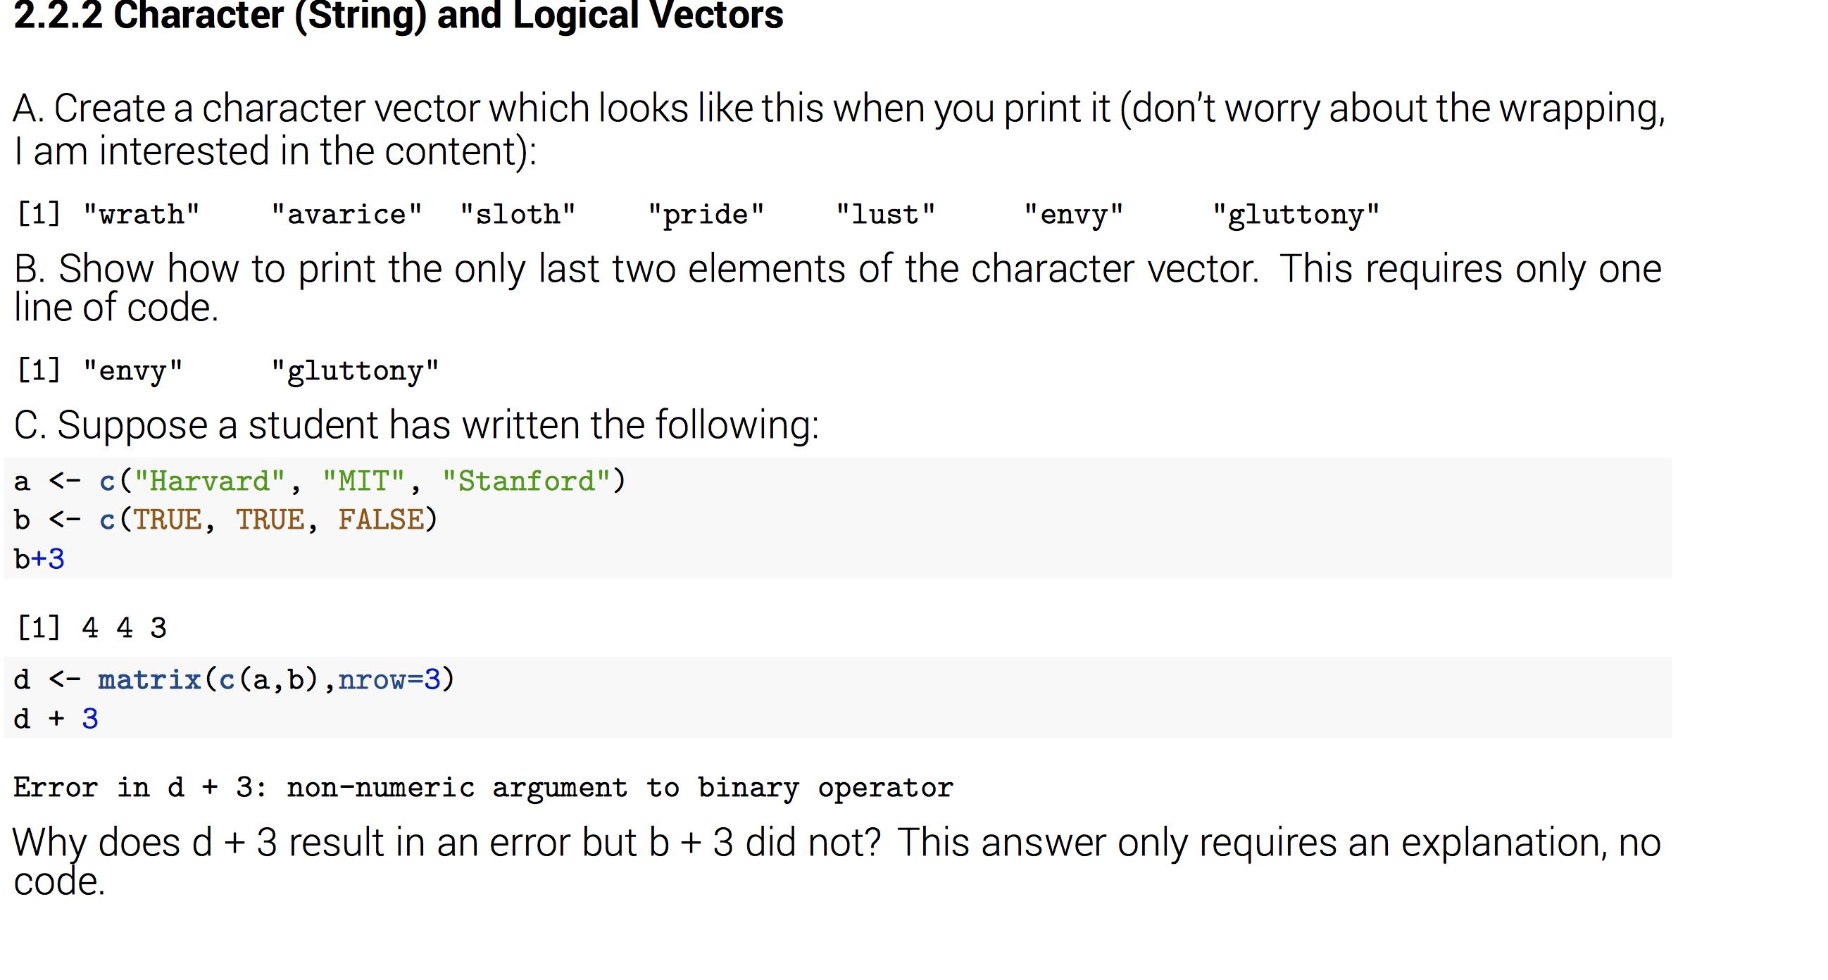The width and height of the screenshot is (1828, 980).
Task: Click the "MIT" string in the code
Action: pos(363,481)
